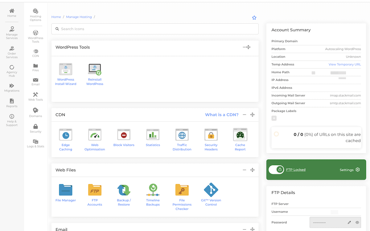Open What is a CDN? link

click(x=222, y=115)
